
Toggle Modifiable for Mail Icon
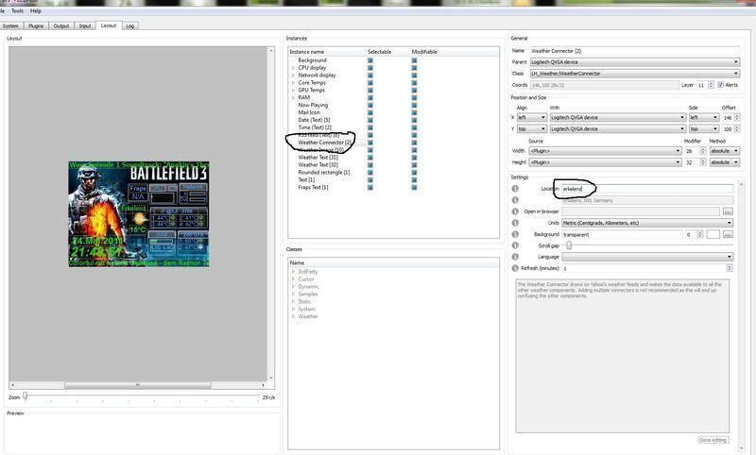coord(414,112)
